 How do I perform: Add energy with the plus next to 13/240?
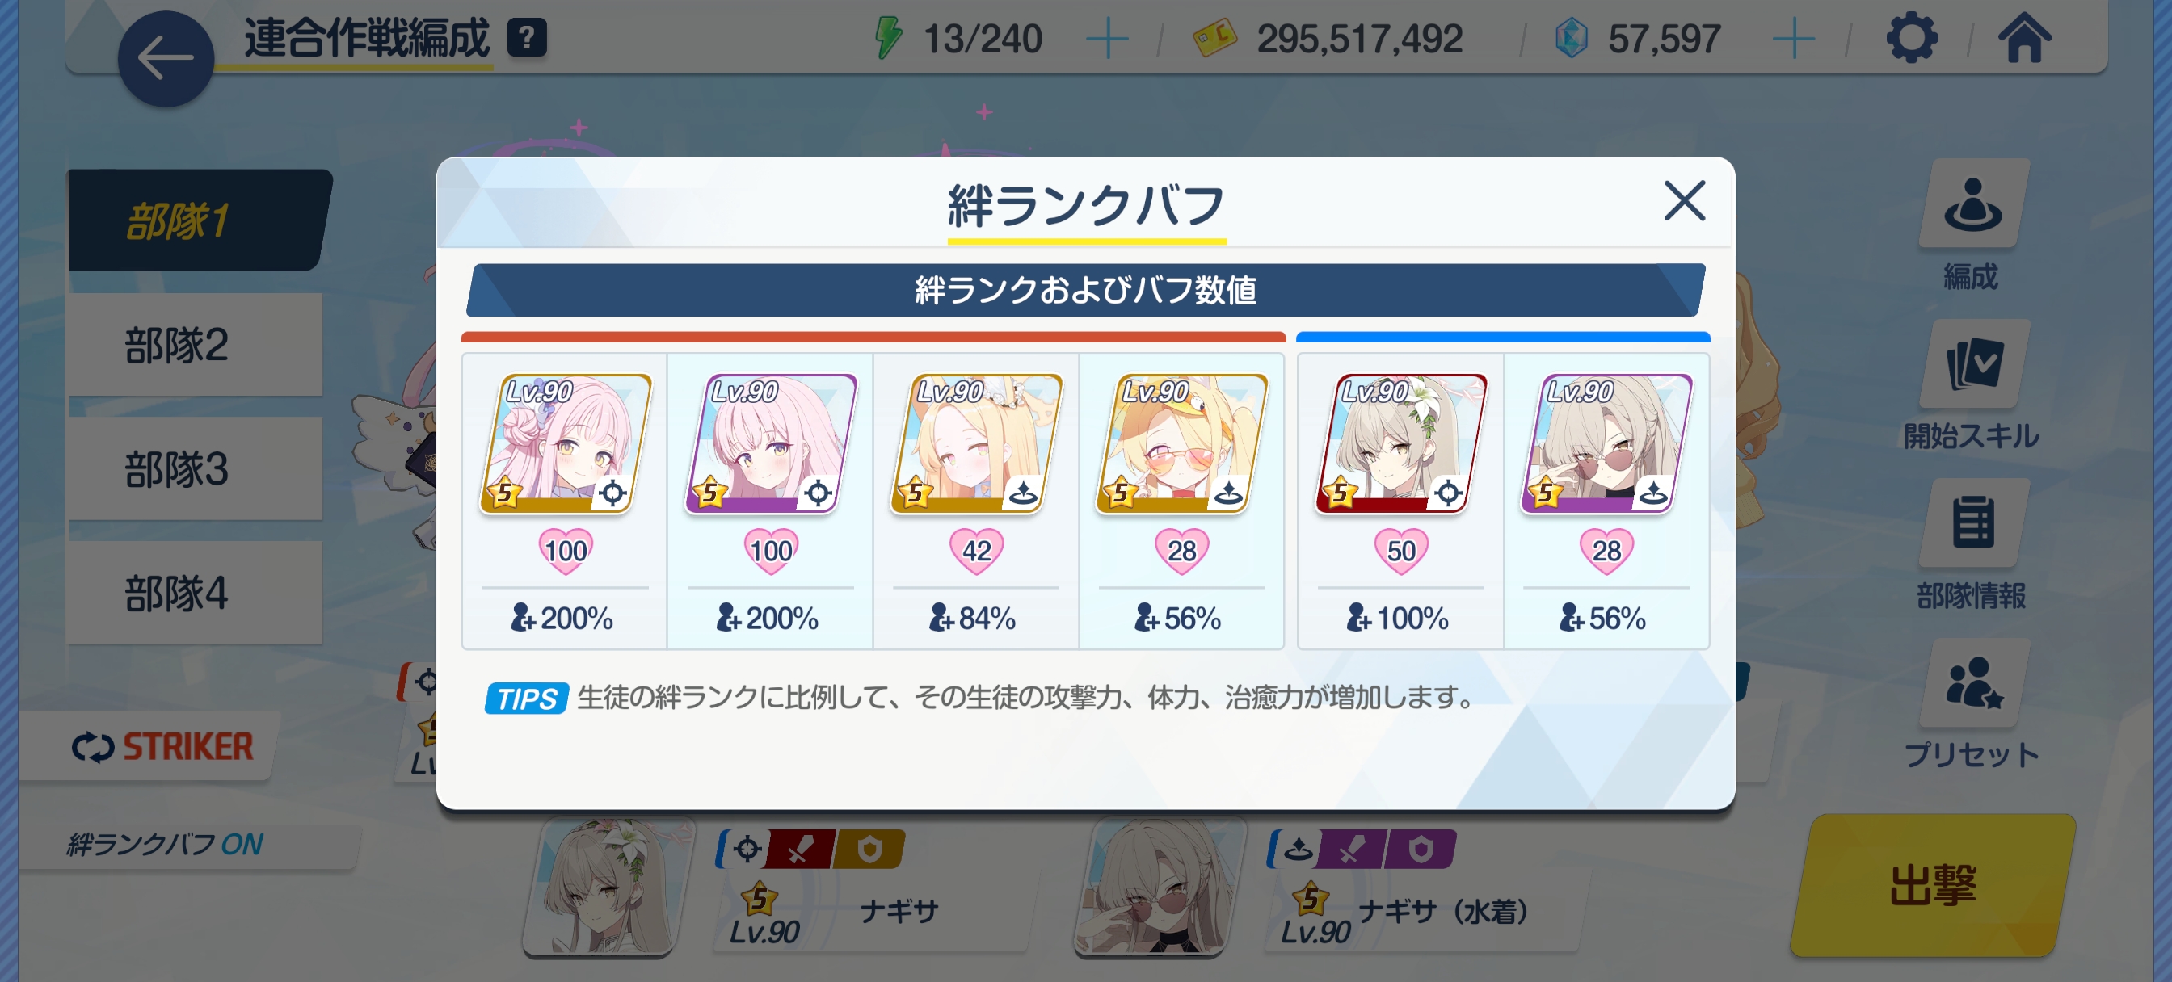pyautogui.click(x=1107, y=39)
